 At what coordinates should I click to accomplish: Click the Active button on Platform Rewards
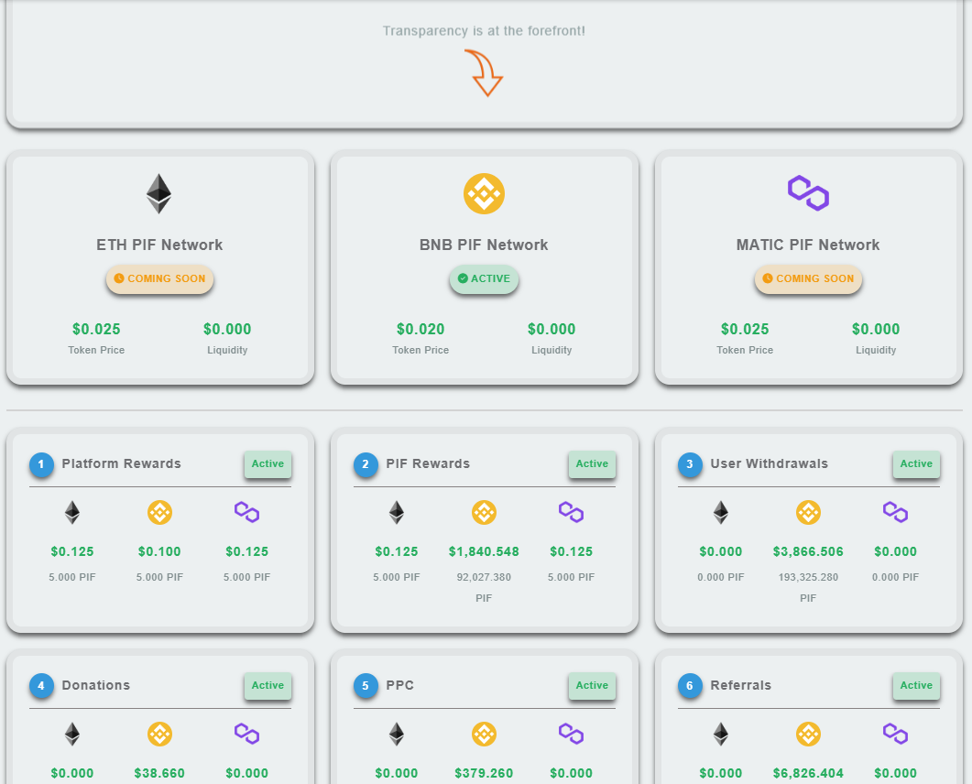click(268, 464)
